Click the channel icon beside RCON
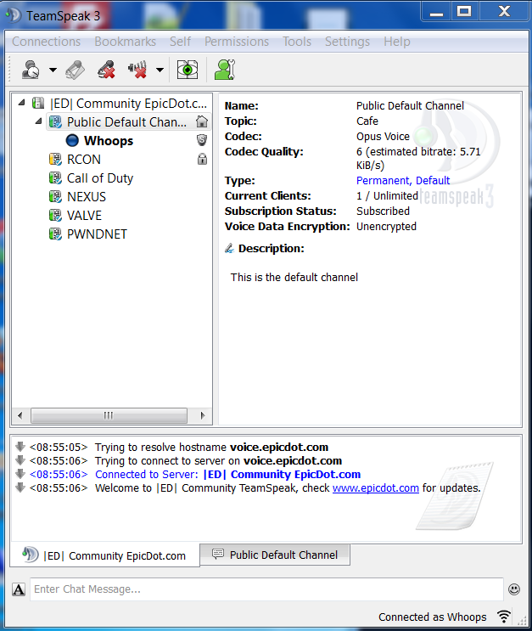532x631 pixels. click(x=55, y=160)
